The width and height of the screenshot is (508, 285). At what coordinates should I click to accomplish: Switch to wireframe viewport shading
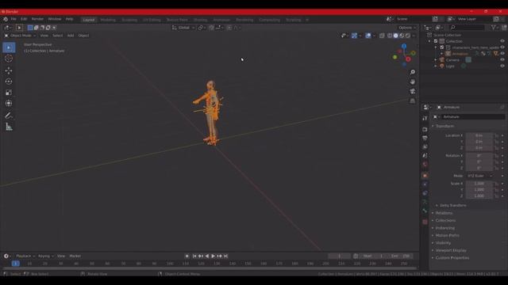pyautogui.click(x=390, y=36)
